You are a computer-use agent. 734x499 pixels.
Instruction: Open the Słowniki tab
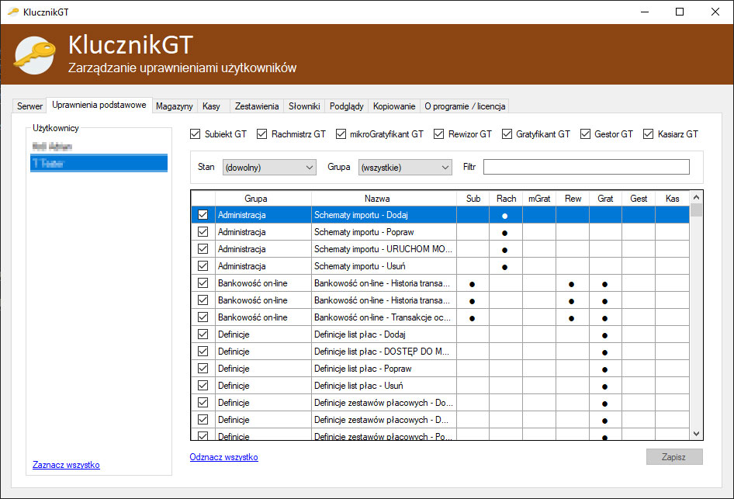click(x=304, y=106)
